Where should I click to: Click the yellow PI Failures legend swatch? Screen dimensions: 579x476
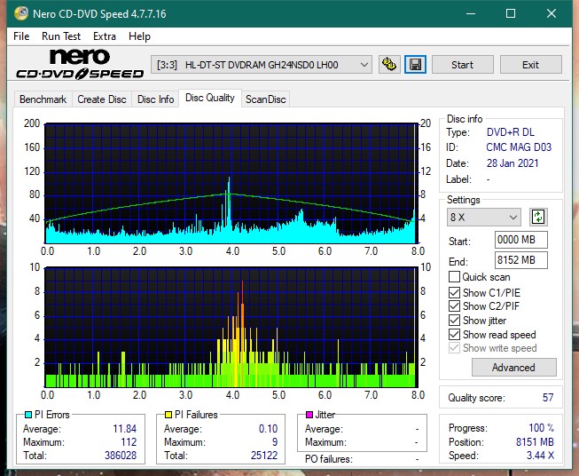(x=168, y=415)
